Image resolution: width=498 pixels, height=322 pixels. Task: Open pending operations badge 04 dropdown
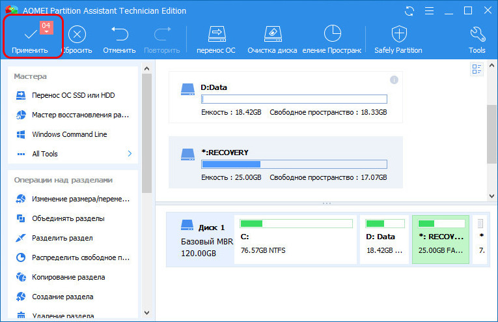tap(46, 27)
